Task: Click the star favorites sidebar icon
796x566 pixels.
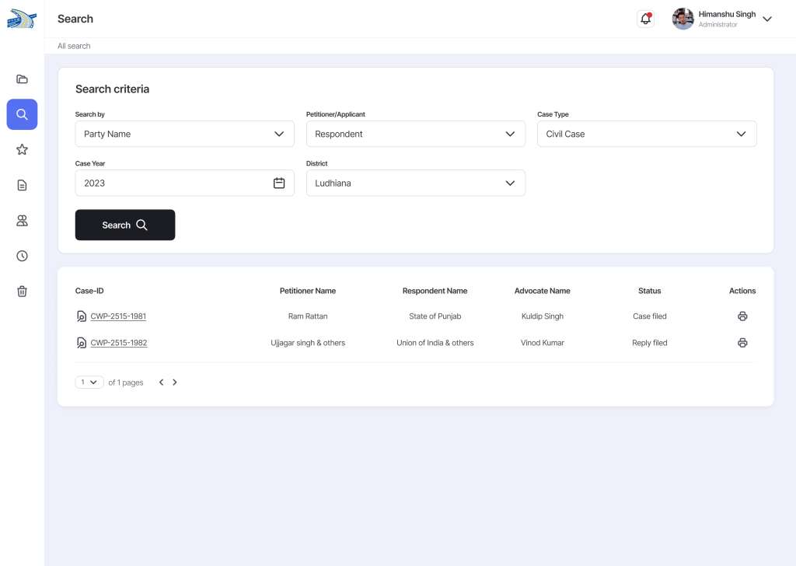Action: [x=22, y=149]
